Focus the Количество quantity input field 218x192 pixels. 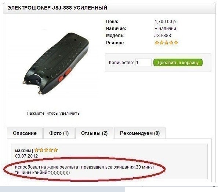click(143, 62)
